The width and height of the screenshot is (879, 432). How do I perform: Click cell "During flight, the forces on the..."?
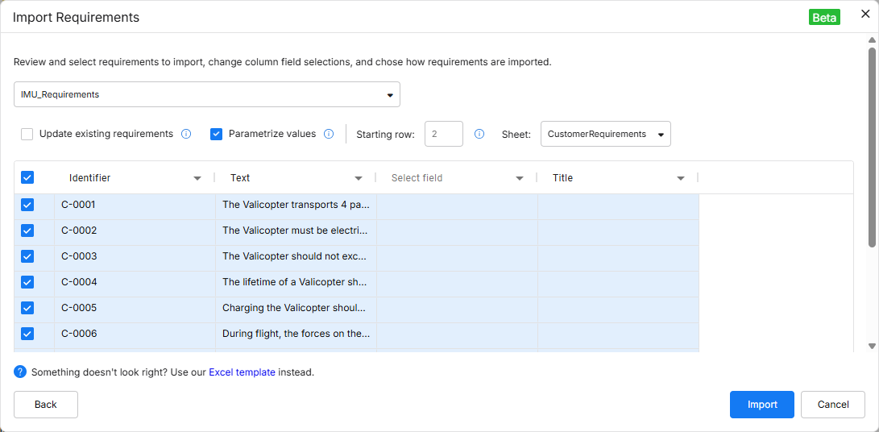(296, 334)
